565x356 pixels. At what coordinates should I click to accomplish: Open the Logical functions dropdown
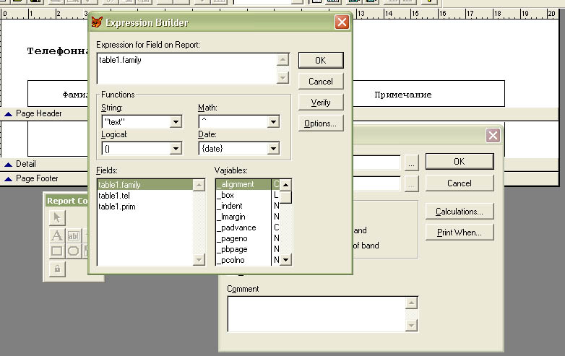pyautogui.click(x=176, y=148)
